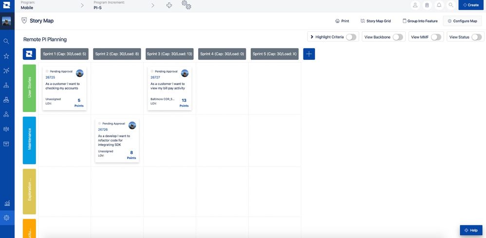Viewport: 486px width, 238px height.
Task: Toggle the View Status switch
Action: (477, 37)
